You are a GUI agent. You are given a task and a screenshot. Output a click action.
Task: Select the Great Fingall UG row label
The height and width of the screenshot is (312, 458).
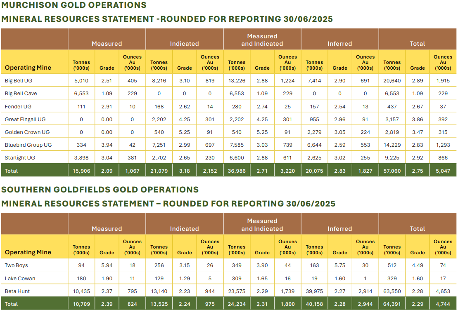(25, 120)
